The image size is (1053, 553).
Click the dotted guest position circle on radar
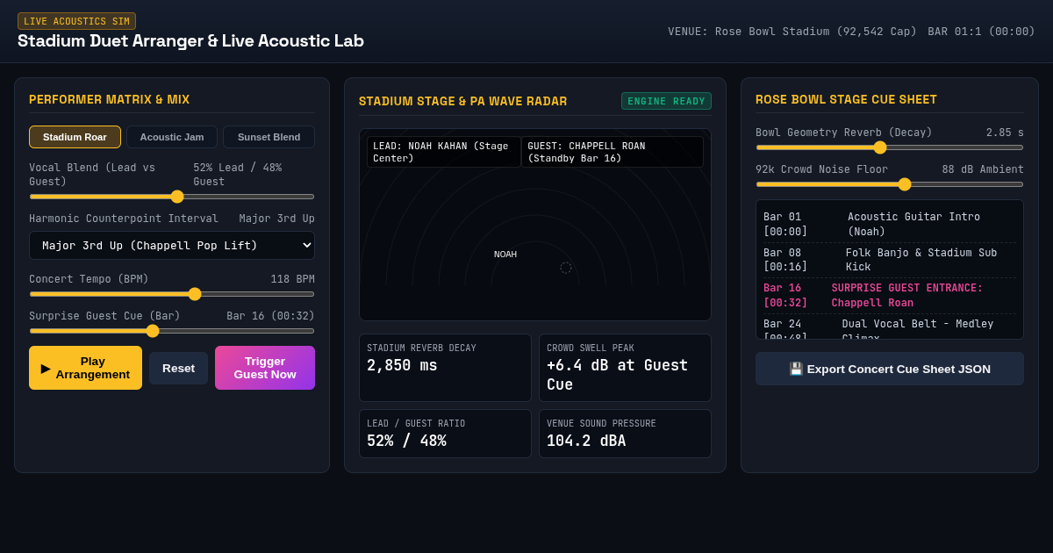coord(566,268)
